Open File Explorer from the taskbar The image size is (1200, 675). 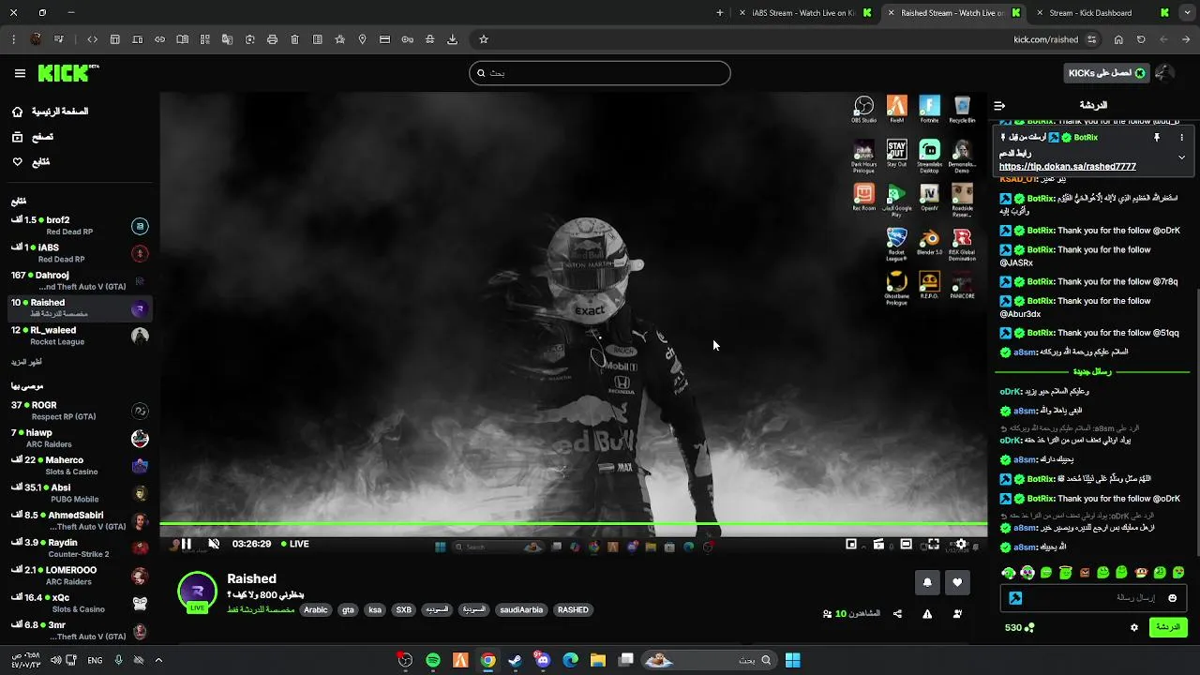tap(598, 660)
